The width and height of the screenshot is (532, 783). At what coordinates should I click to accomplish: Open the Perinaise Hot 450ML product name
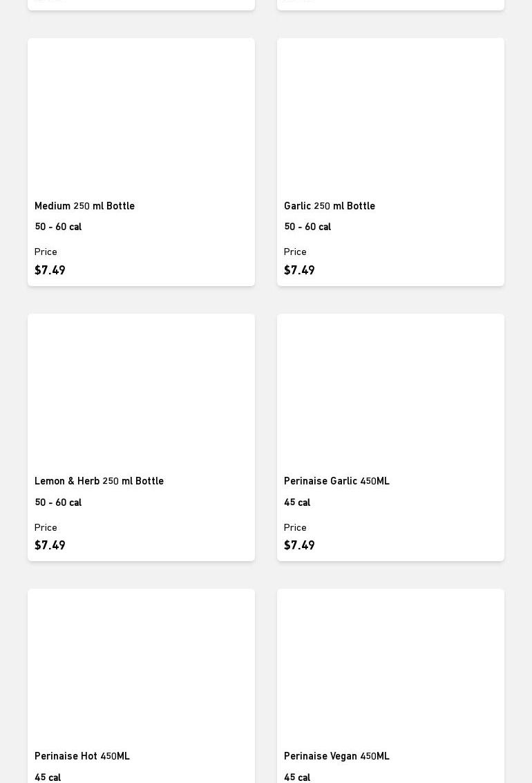[82, 756]
